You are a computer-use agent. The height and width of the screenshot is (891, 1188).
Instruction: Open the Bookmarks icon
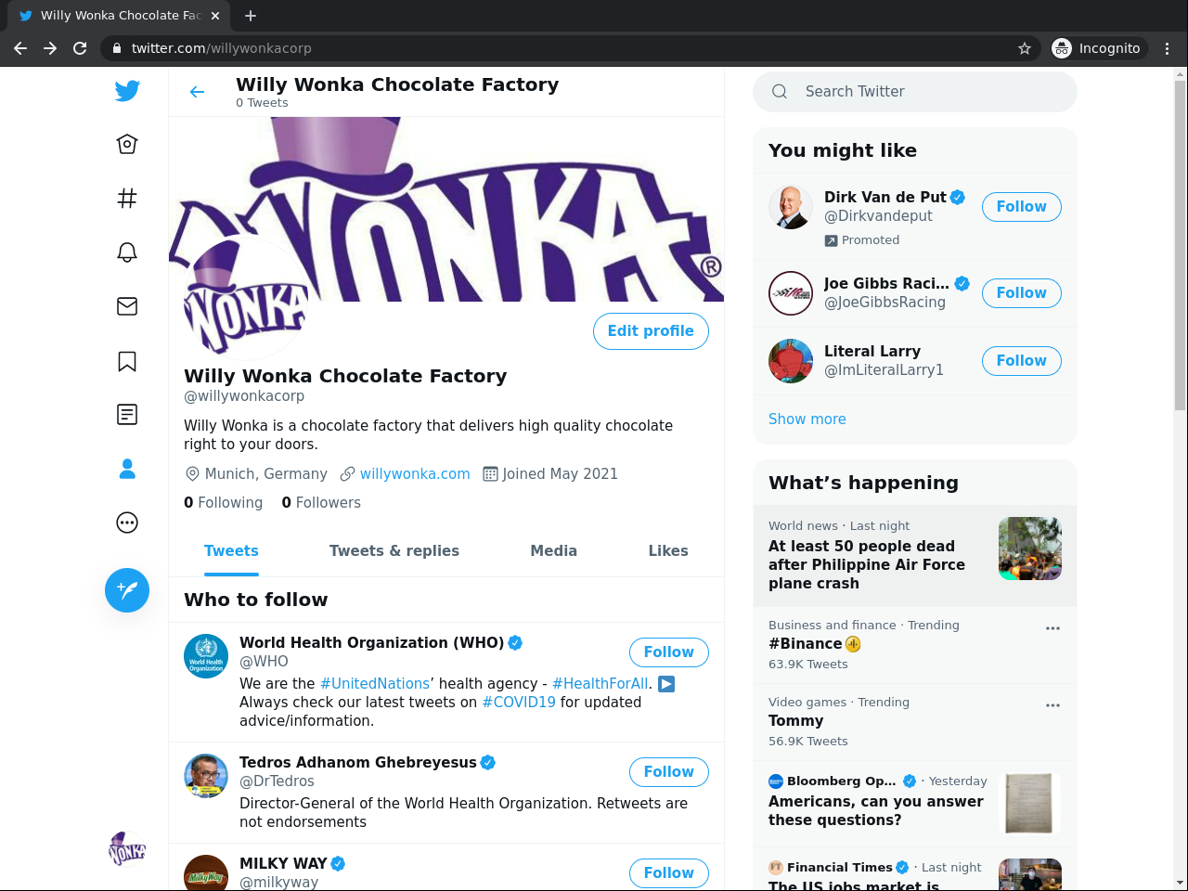pyautogui.click(x=127, y=361)
